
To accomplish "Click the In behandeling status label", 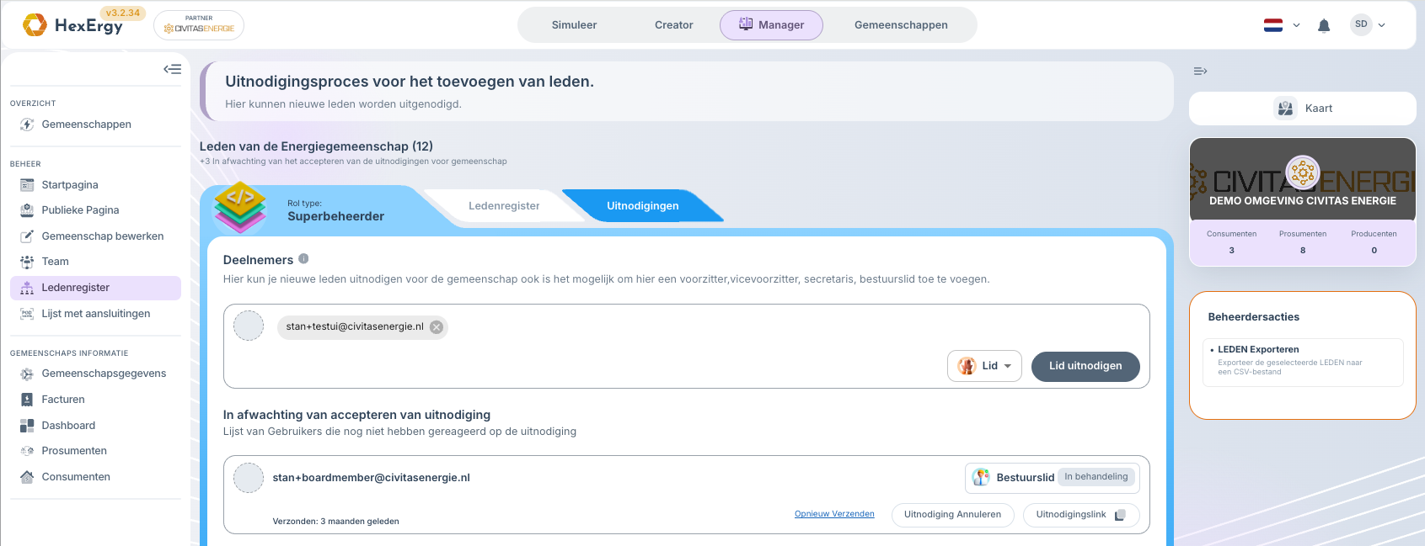I will 1096,477.
